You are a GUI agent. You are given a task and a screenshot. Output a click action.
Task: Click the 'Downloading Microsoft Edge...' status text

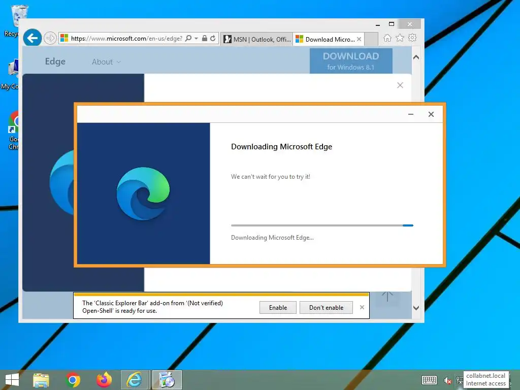click(x=272, y=238)
